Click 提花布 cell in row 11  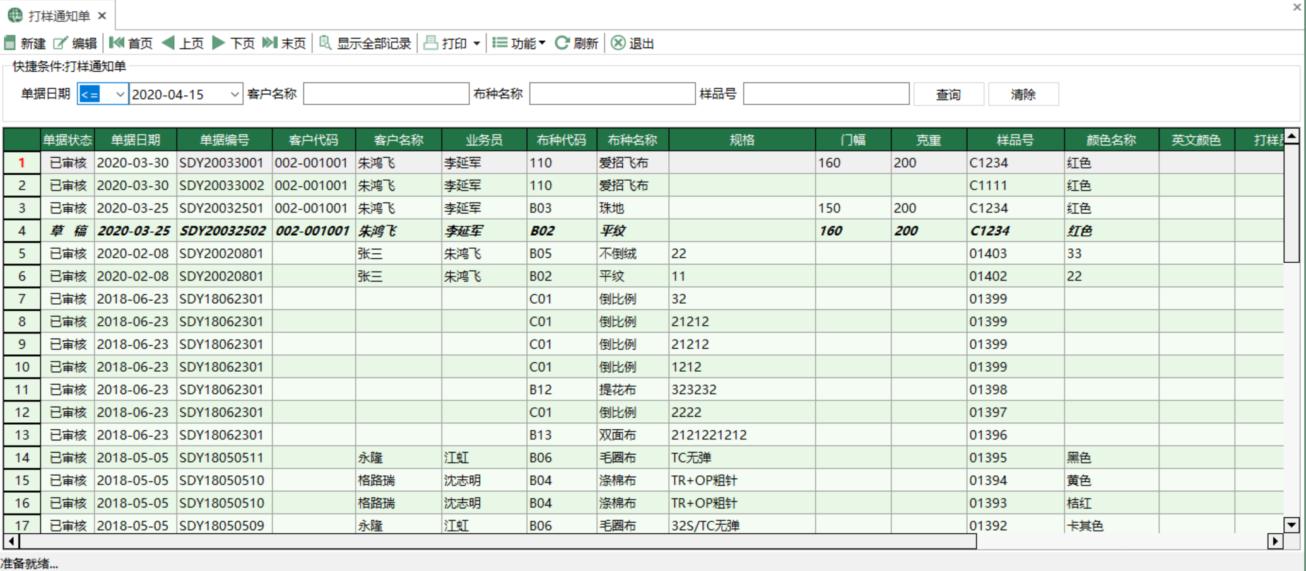633,389
